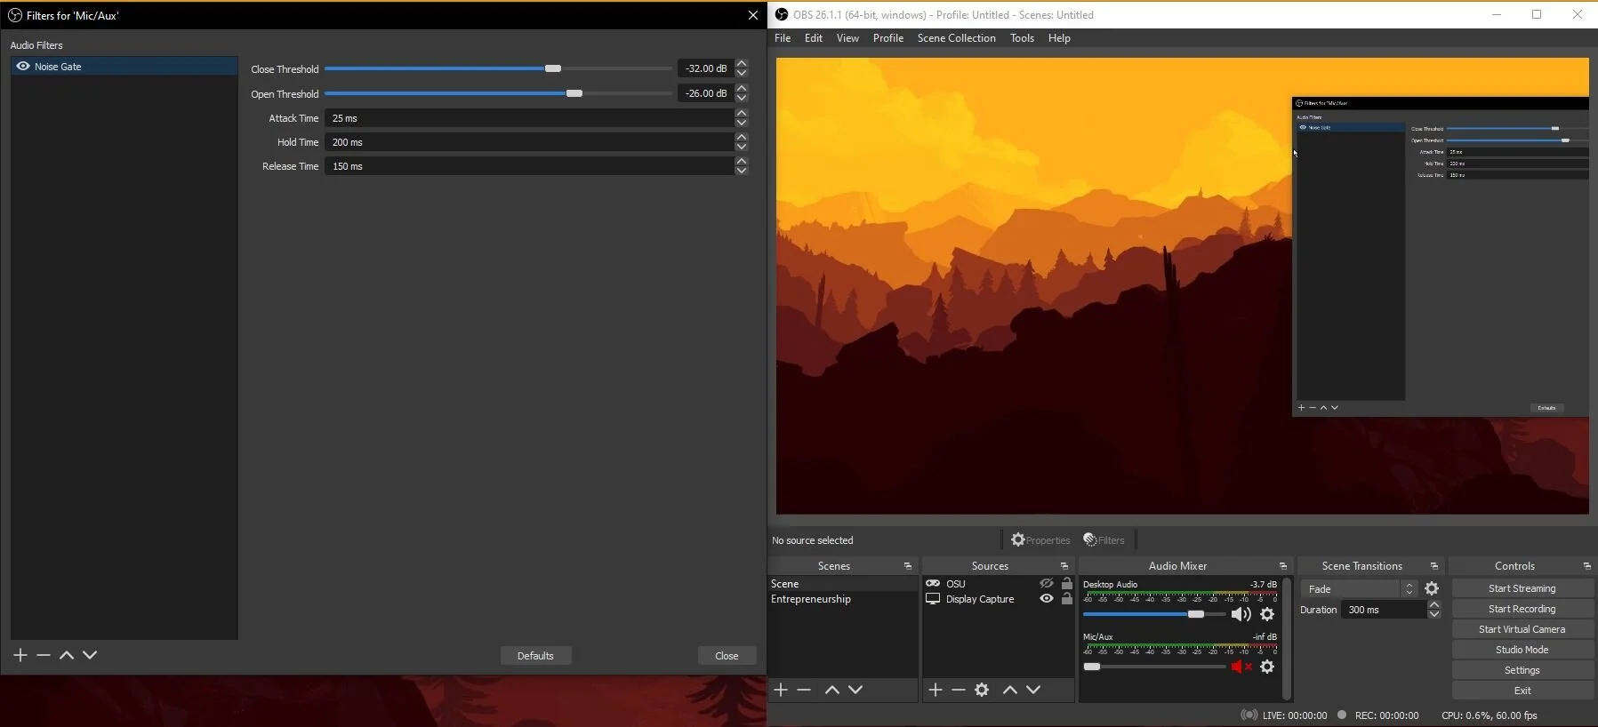Mute Desktop Audio speaker icon
Screen dimensions: 1598x727
coord(1241,614)
